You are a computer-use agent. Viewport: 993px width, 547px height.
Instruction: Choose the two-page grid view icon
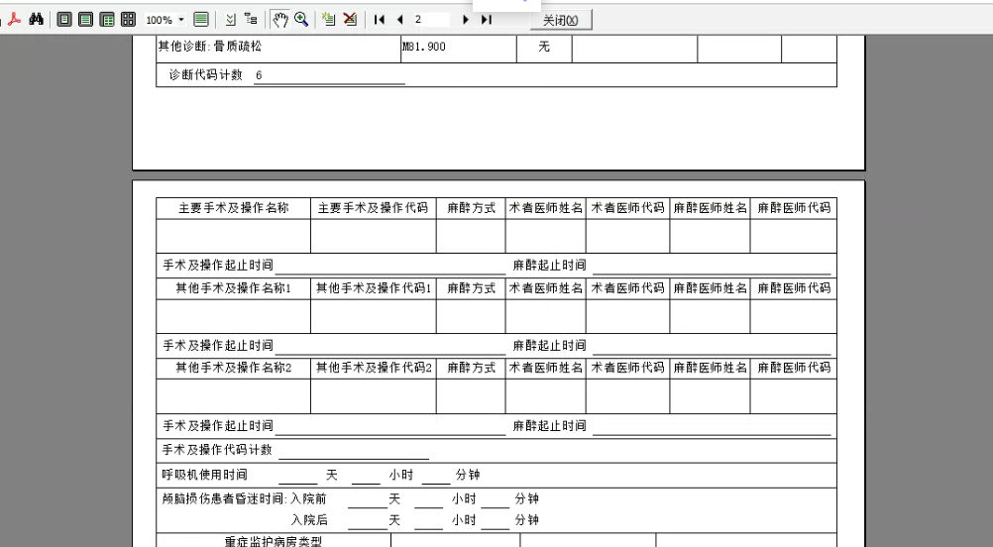point(107,20)
